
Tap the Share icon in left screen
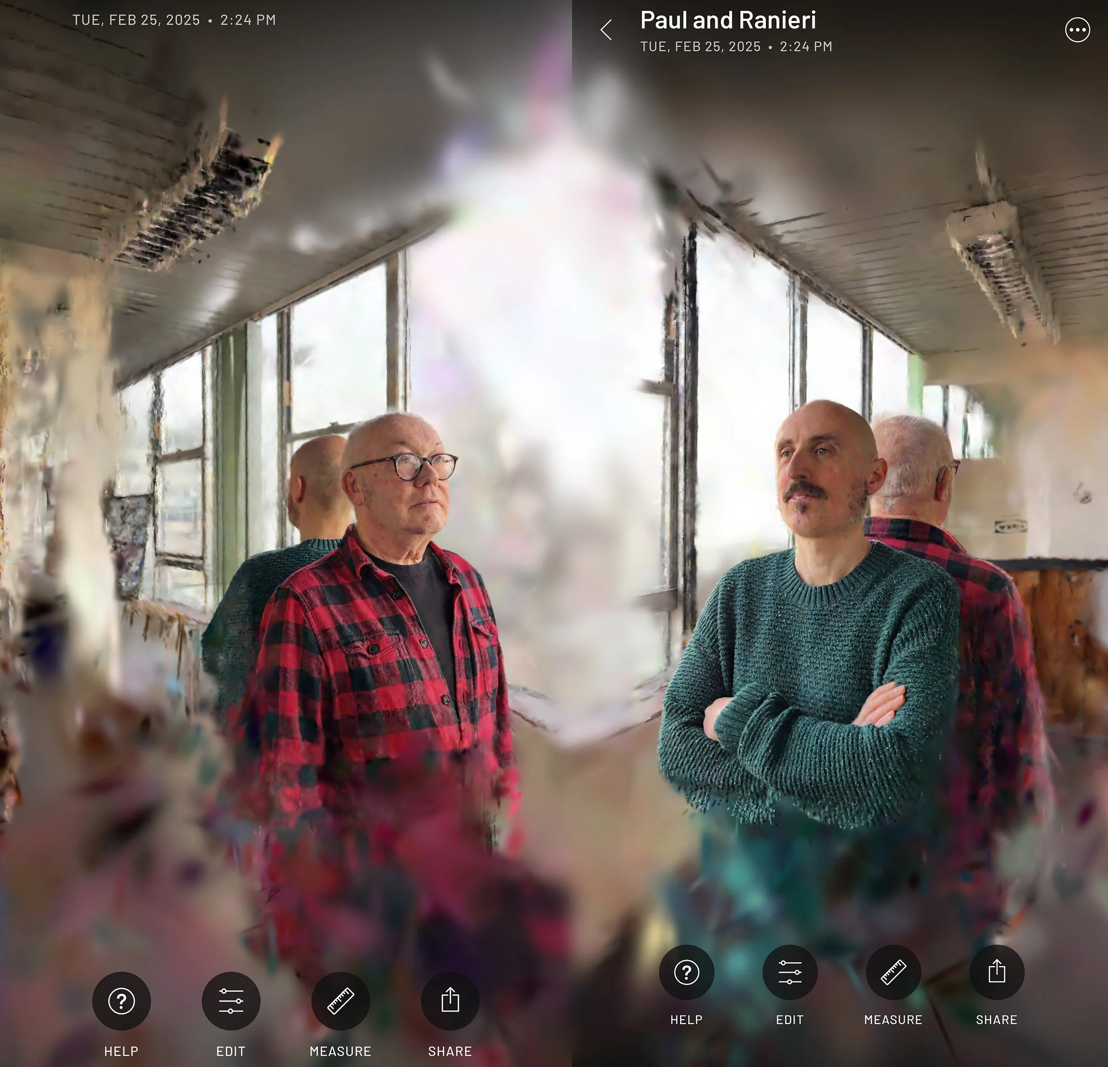coord(450,1001)
